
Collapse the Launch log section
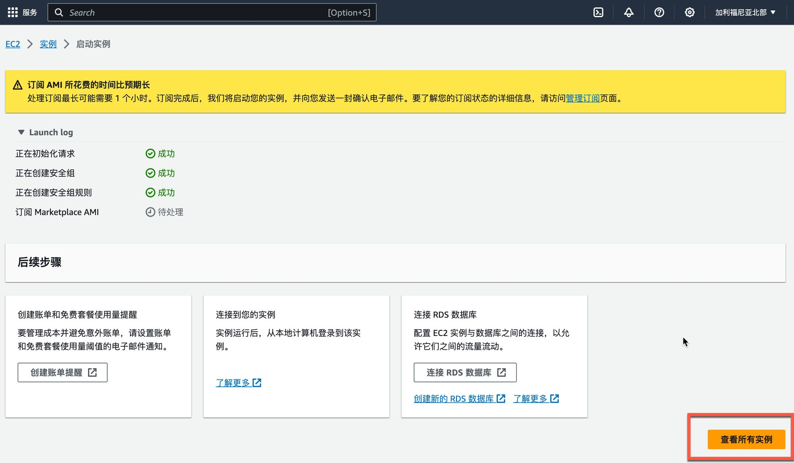click(21, 132)
